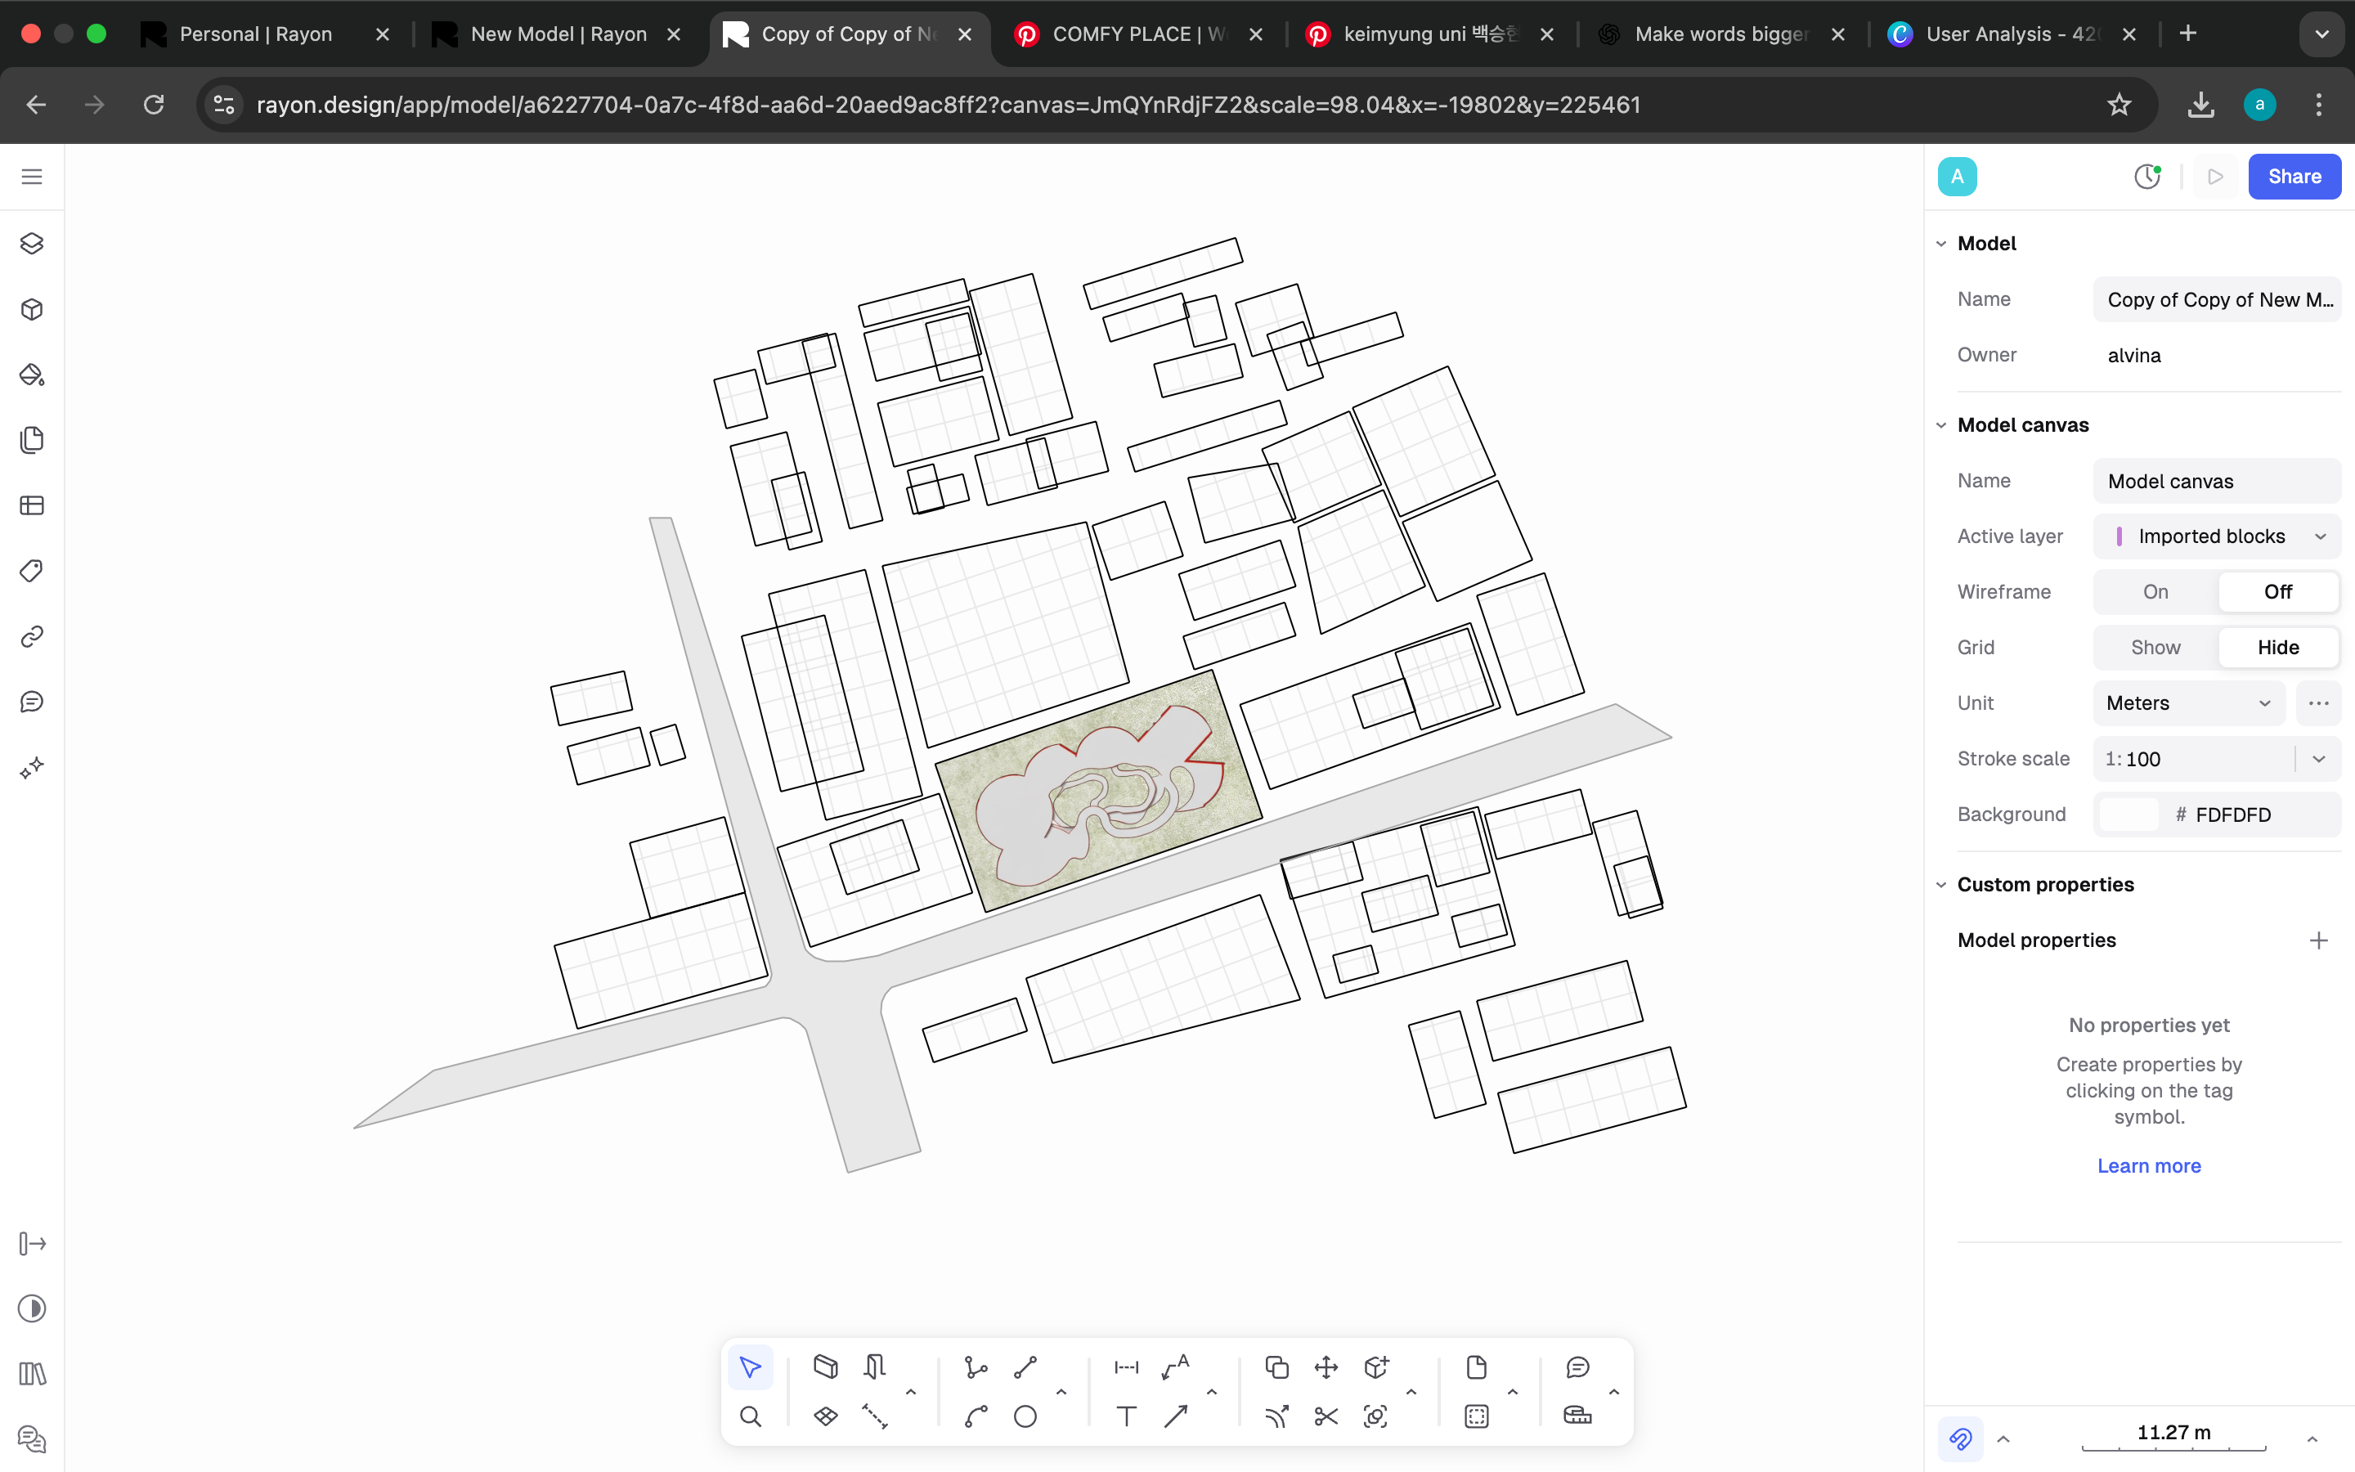Collapse the Custom properties section
Viewport: 2355px width, 1472px height.
[1941, 885]
